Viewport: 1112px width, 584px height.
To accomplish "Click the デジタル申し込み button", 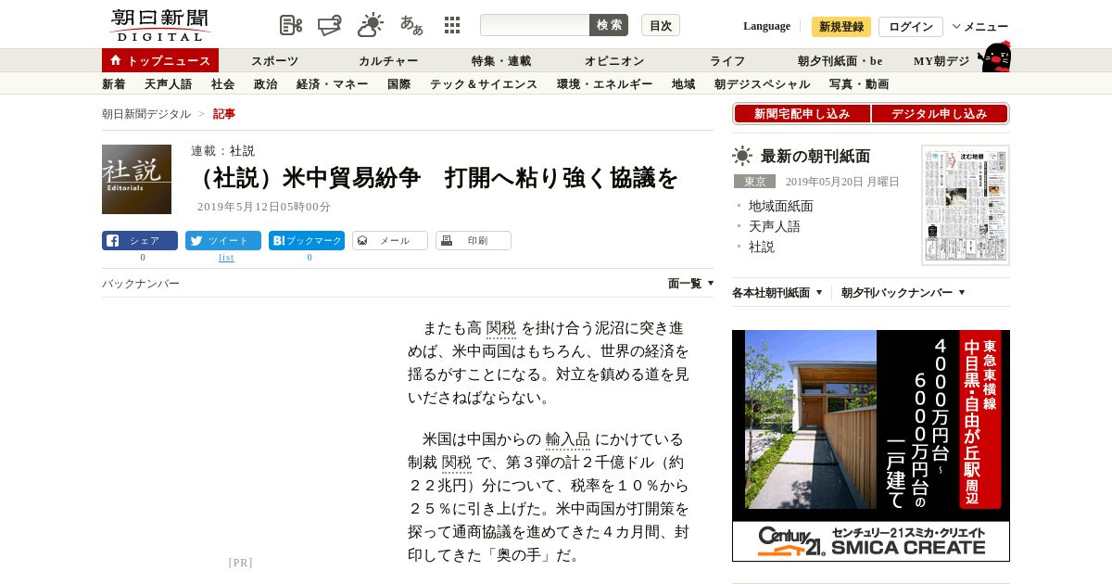I will (x=940, y=114).
